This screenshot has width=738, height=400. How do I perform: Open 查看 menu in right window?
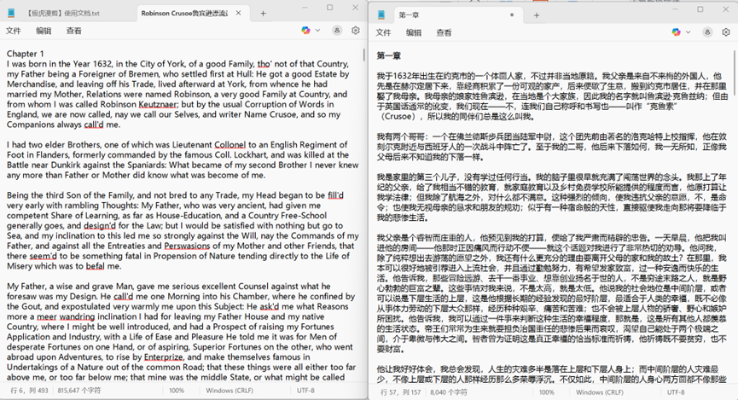[x=444, y=32]
